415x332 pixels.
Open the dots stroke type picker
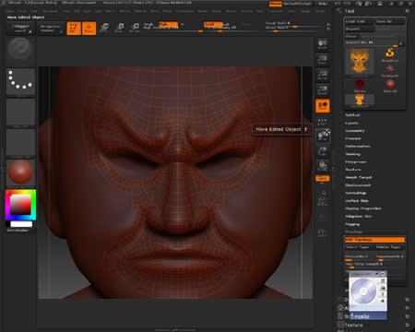point(21,81)
